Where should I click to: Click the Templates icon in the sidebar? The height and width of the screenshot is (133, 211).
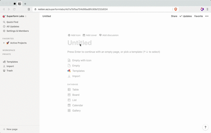tap(4, 62)
